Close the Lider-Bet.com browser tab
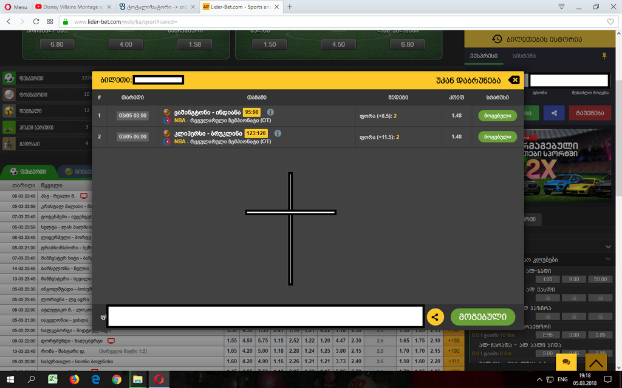622x388 pixels. [276, 7]
